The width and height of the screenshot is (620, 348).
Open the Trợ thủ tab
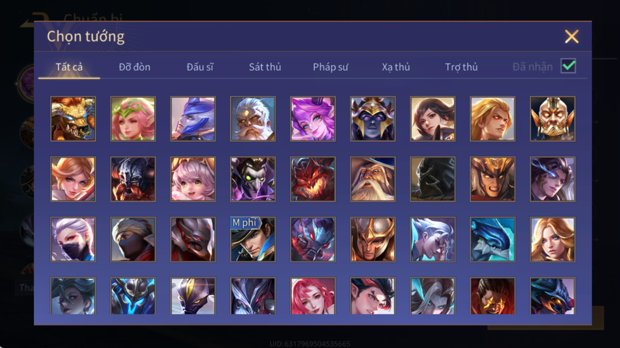(461, 67)
